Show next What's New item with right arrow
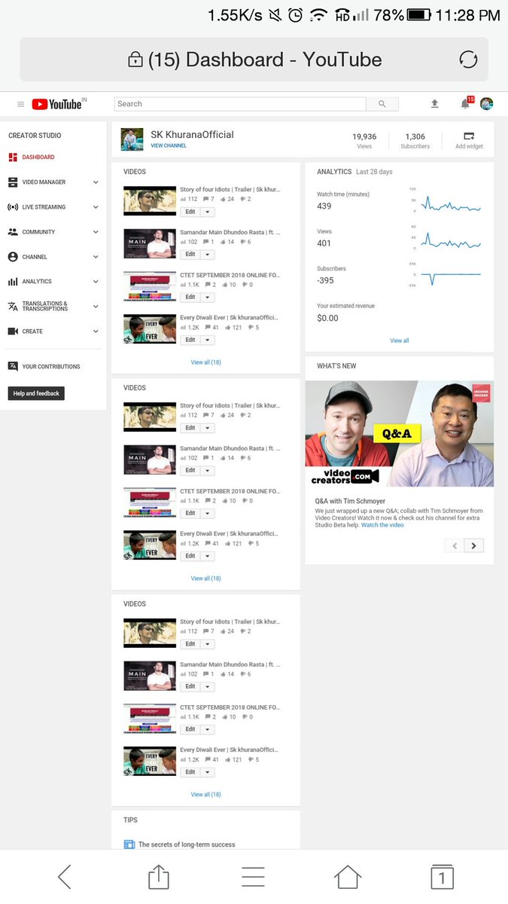Image resolution: width=508 pixels, height=904 pixels. pos(474,545)
